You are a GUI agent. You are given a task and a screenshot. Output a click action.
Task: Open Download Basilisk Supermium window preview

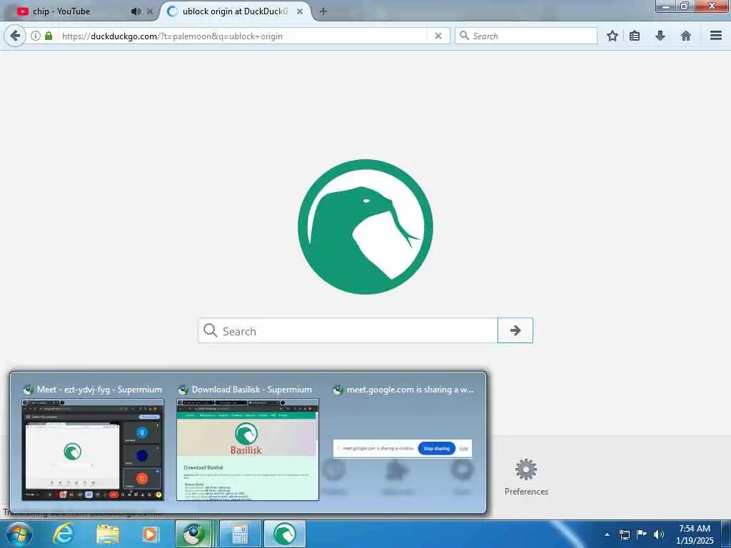[x=248, y=450]
